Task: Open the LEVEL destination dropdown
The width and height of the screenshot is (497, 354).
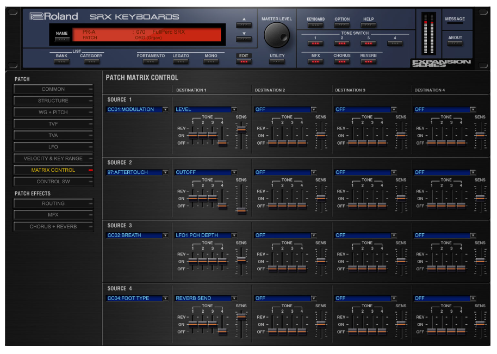Action: point(206,109)
